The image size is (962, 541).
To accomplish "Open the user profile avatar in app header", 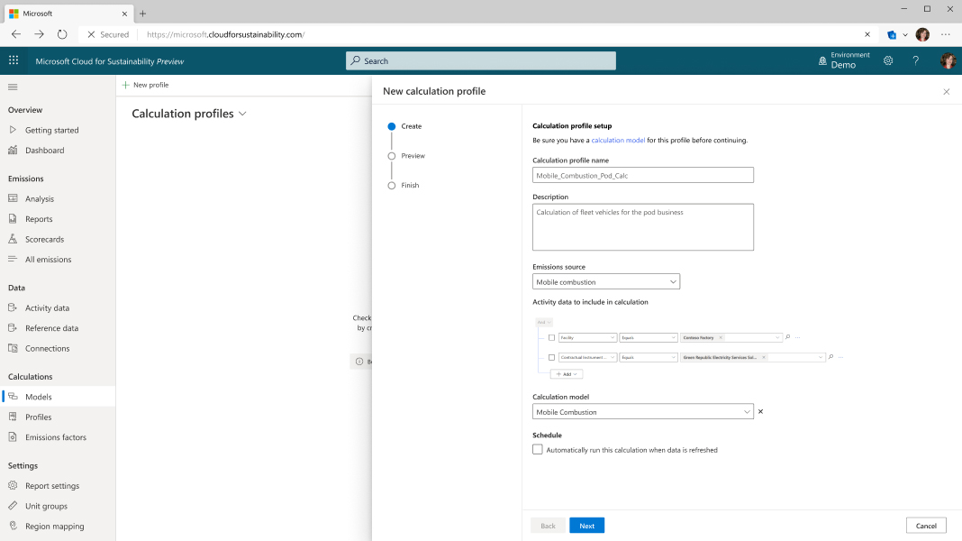I will (x=948, y=60).
